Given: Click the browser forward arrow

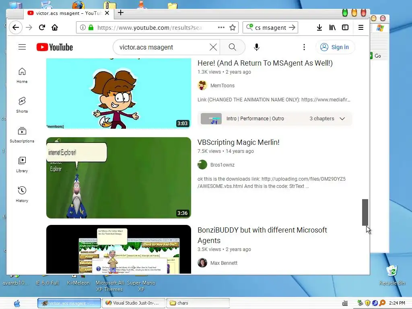Looking at the screenshot, I should click(x=29, y=27).
